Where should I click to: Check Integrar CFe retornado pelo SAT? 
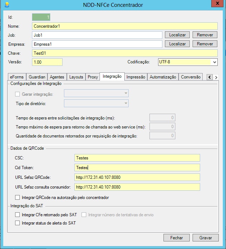pos(18,215)
